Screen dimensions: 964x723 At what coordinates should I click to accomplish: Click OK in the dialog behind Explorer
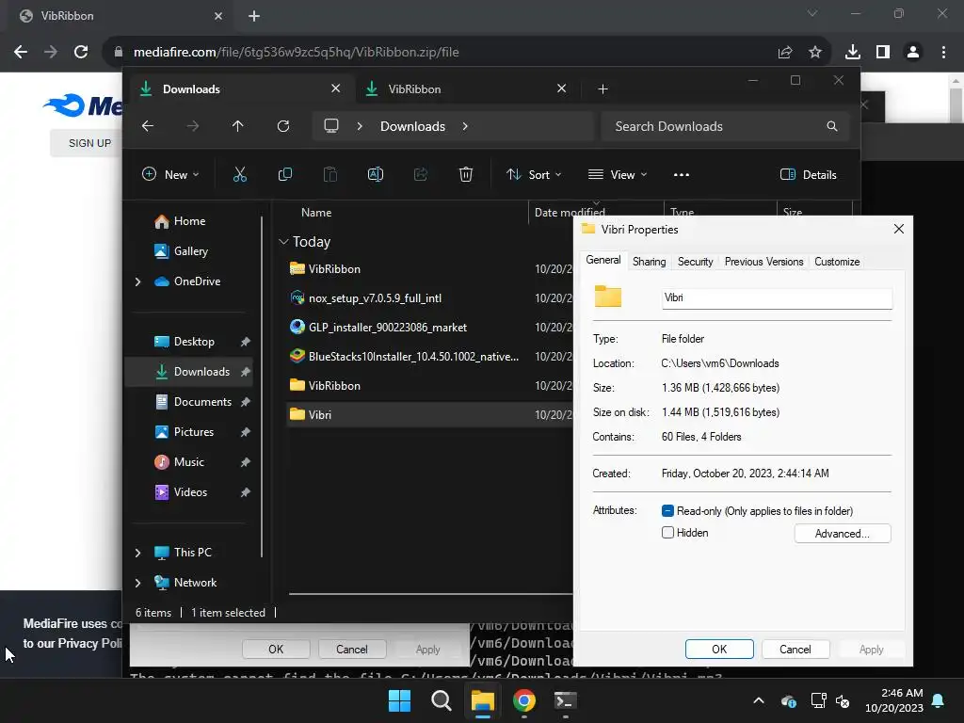click(276, 650)
